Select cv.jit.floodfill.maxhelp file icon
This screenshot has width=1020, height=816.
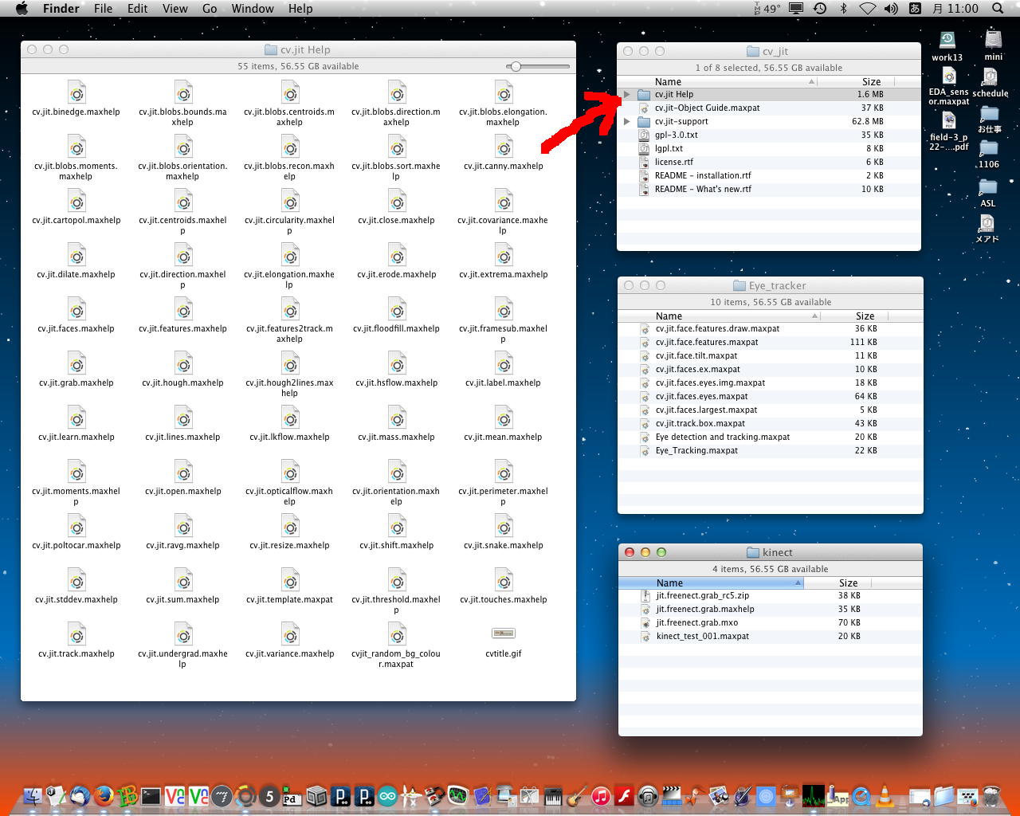[397, 310]
